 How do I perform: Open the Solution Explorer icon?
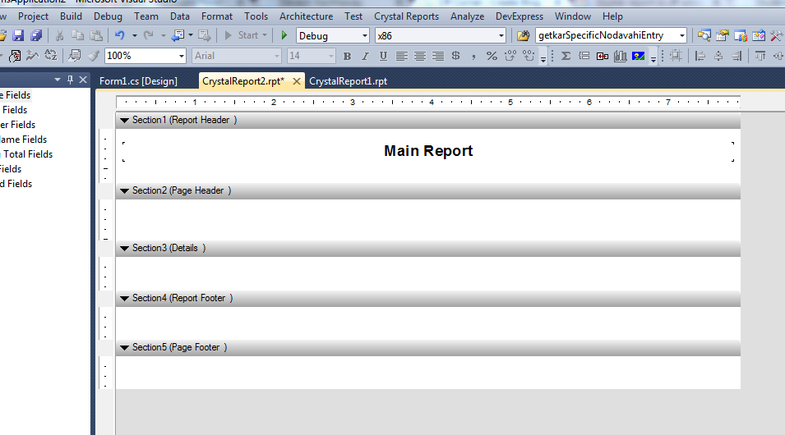tap(704, 35)
